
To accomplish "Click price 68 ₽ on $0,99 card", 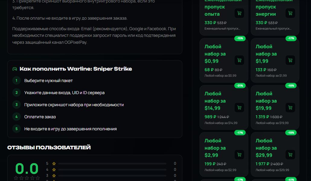I will coord(209,70).
